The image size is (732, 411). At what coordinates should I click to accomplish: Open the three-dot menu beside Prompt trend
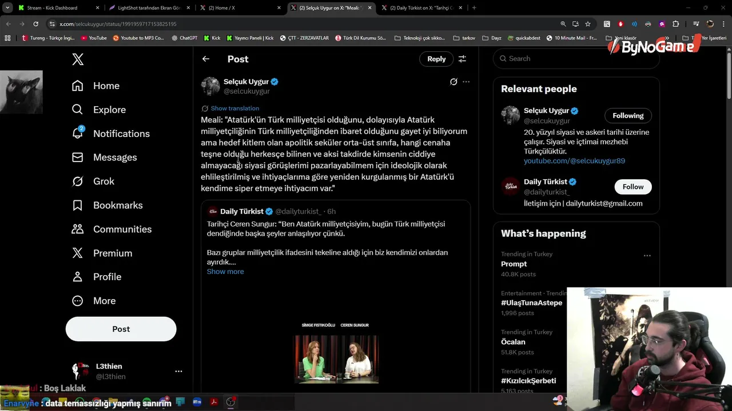(x=647, y=256)
